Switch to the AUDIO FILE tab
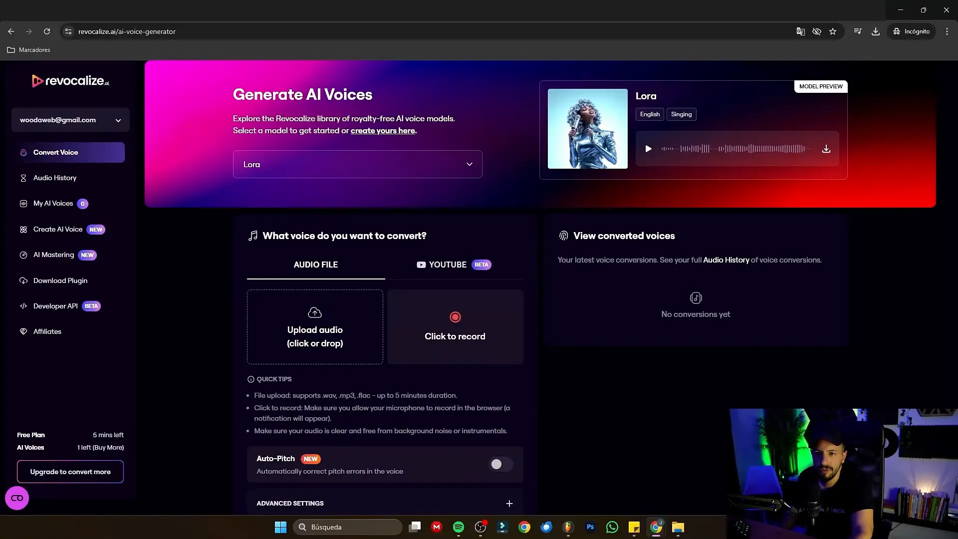Image resolution: width=958 pixels, height=539 pixels. pyautogui.click(x=316, y=265)
